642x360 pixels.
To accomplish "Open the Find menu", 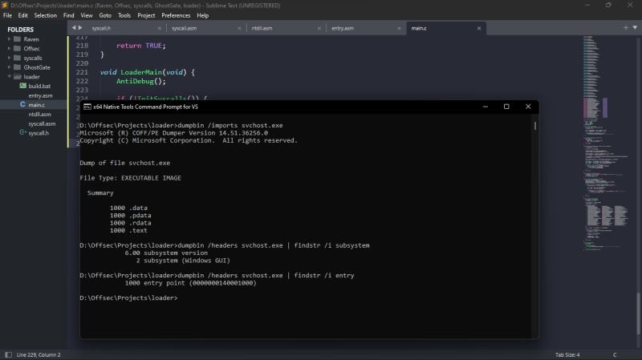I will click(69, 15).
